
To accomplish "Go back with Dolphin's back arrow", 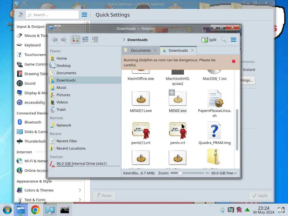I will point(55,39).
